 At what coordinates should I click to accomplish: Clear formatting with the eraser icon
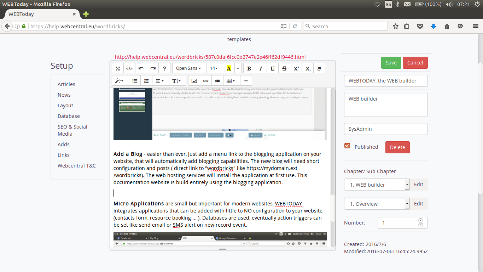pyautogui.click(x=319, y=68)
